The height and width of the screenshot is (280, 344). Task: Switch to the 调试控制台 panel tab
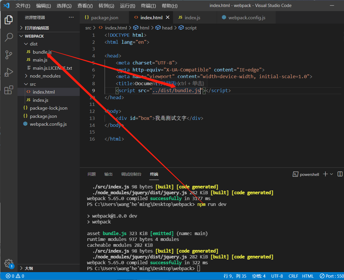131,174
